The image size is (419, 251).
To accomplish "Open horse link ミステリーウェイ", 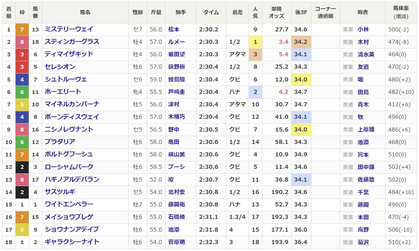I will pos(69,29).
